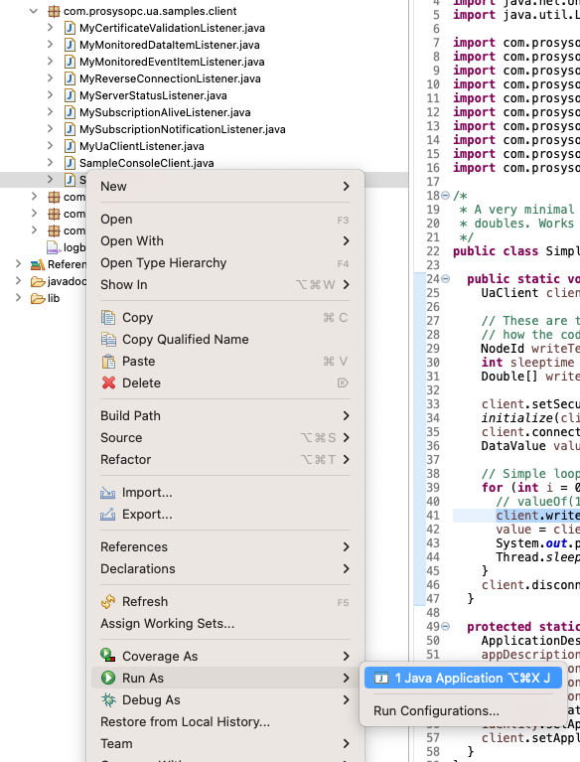Open the Declarations submenu

225,569
